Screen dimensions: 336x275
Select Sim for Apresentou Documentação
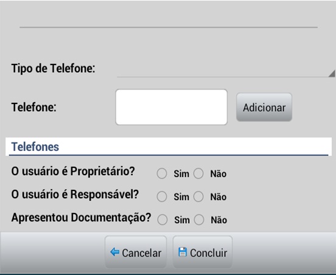click(x=162, y=220)
